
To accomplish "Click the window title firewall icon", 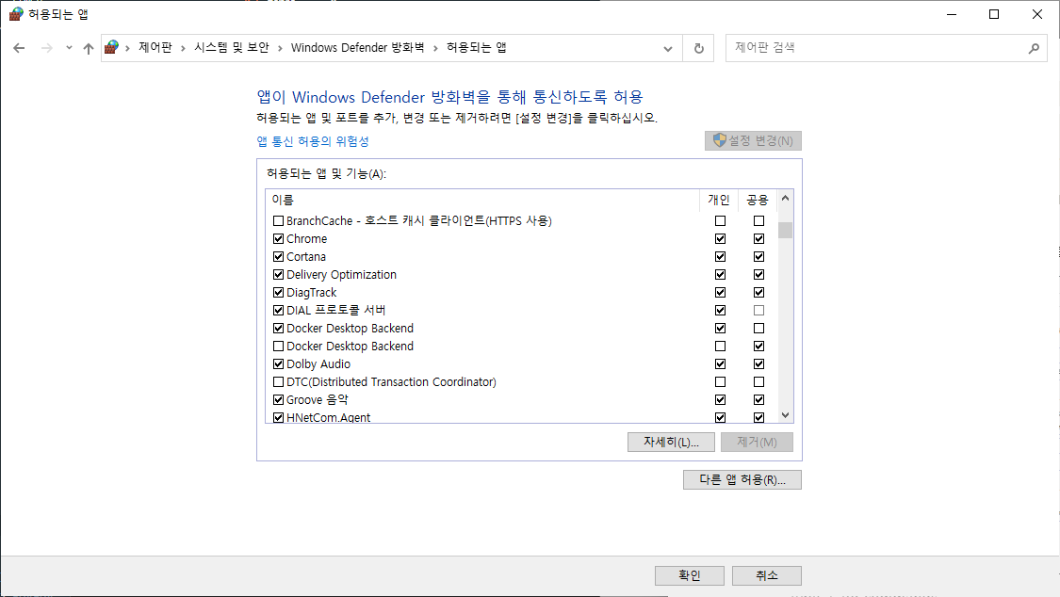I will click(x=16, y=14).
